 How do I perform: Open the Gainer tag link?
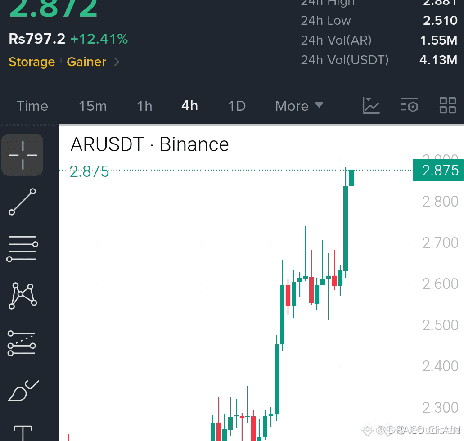point(86,62)
